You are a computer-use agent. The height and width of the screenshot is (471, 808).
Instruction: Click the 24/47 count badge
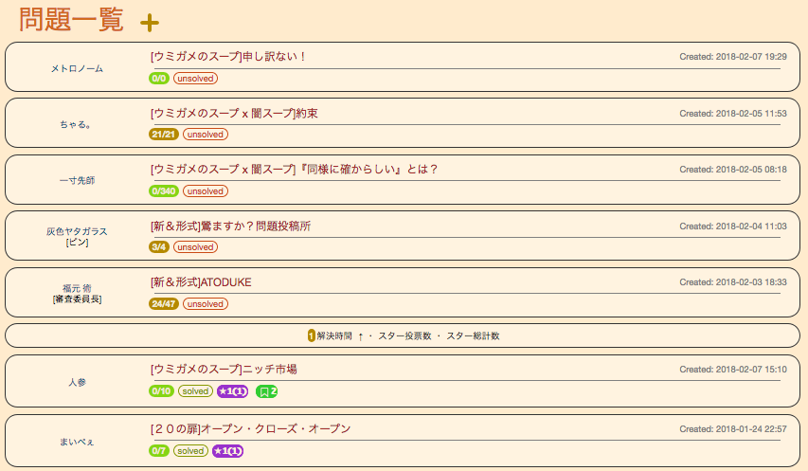(x=163, y=304)
